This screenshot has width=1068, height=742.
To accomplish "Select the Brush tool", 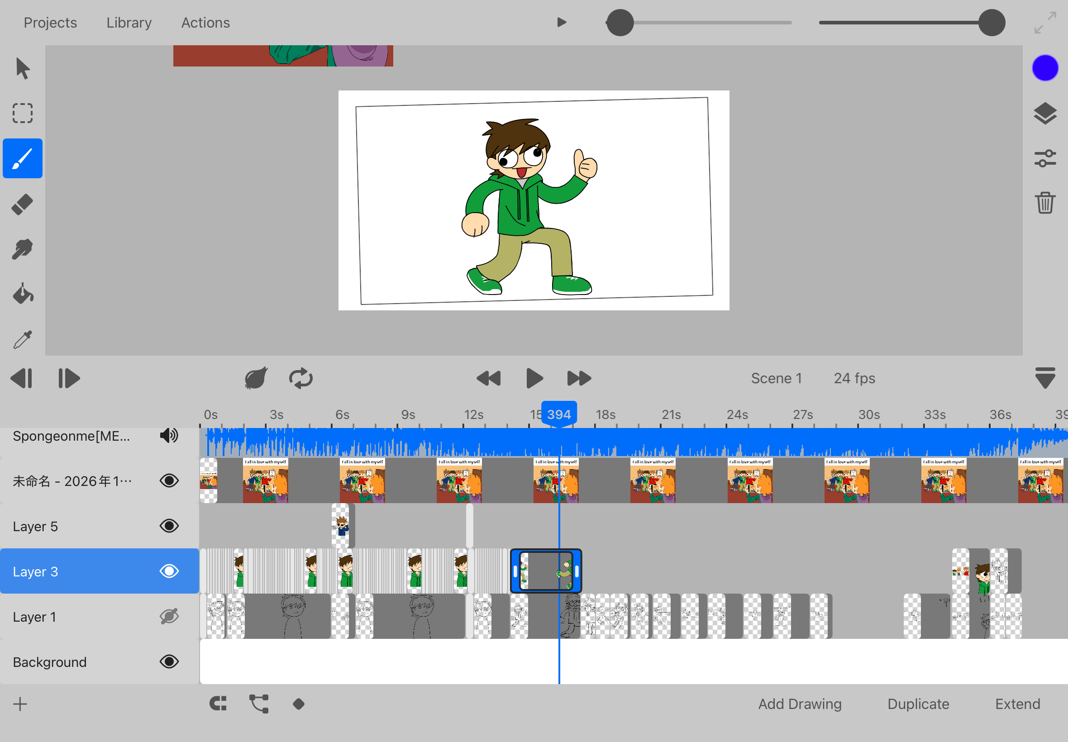I will (x=22, y=158).
